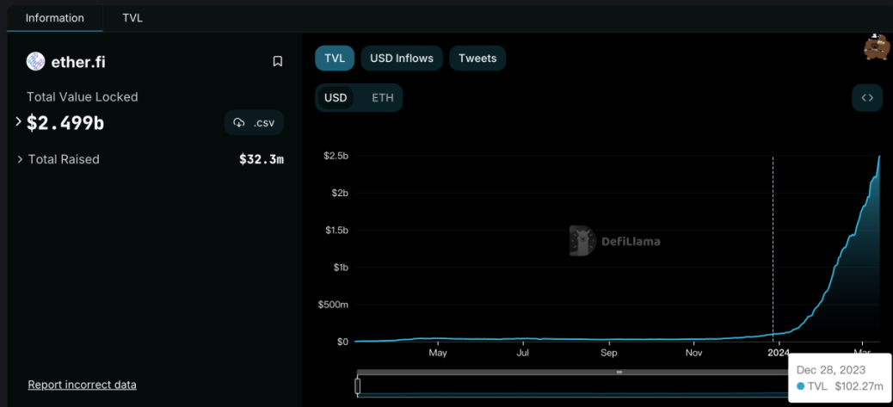
Task: Switch chart denomination to ETH
Action: point(382,98)
